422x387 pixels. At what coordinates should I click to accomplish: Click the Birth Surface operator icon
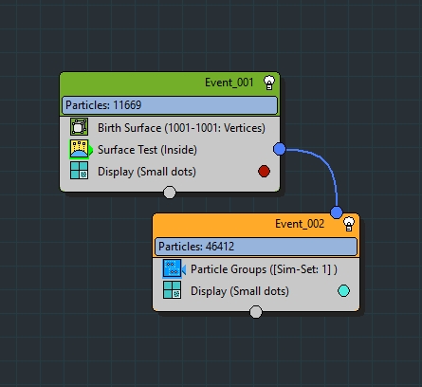[79, 127]
